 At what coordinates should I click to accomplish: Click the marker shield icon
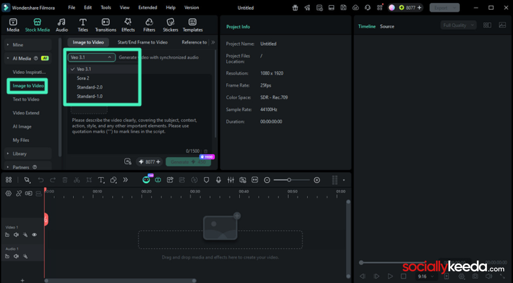[206, 180]
